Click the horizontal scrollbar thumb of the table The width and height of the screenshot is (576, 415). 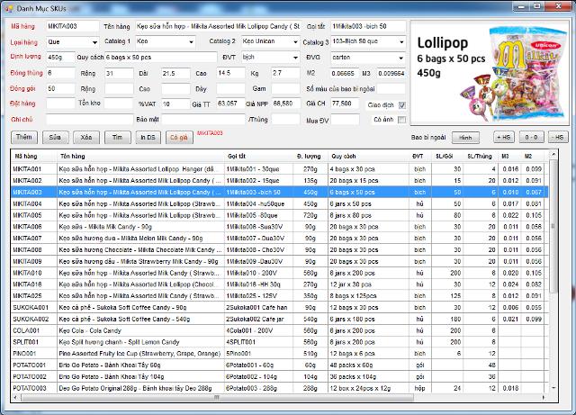(218, 397)
